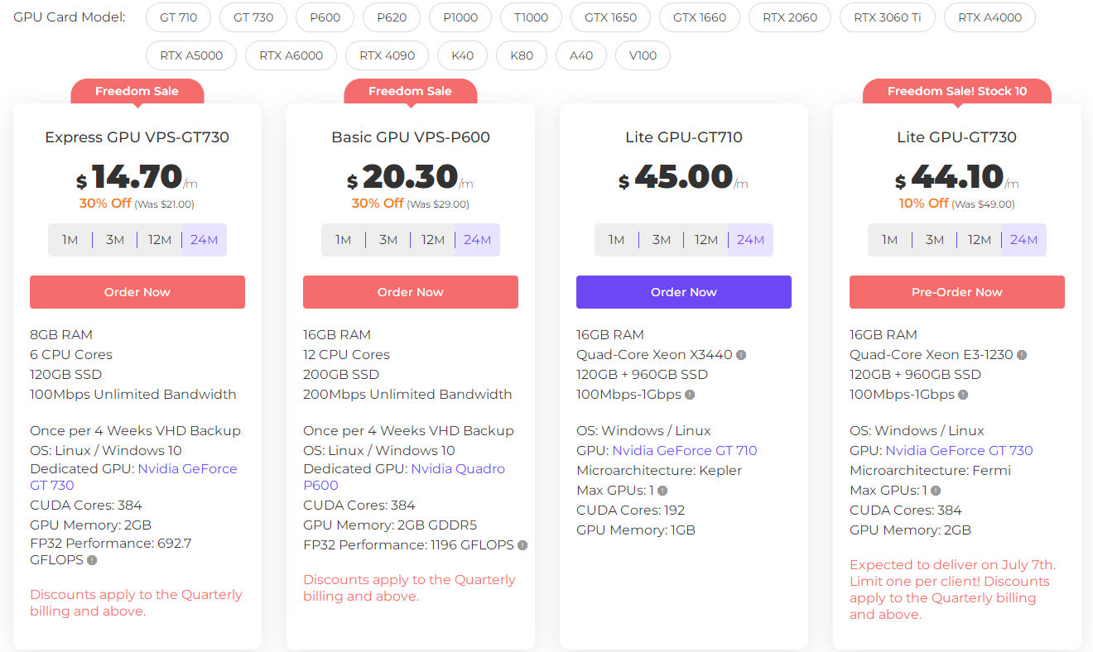Viewport: 1093px width, 652px height.
Task: Filter by RTX 4090 GPU model
Action: 387,56
